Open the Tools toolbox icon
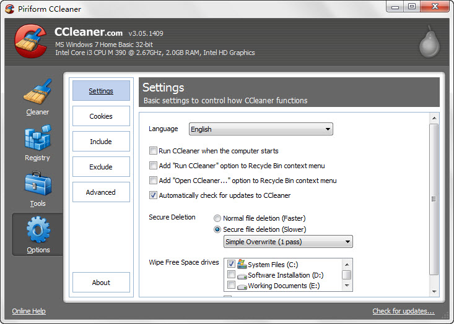Viewport: 454px width, 324px height. 38,183
